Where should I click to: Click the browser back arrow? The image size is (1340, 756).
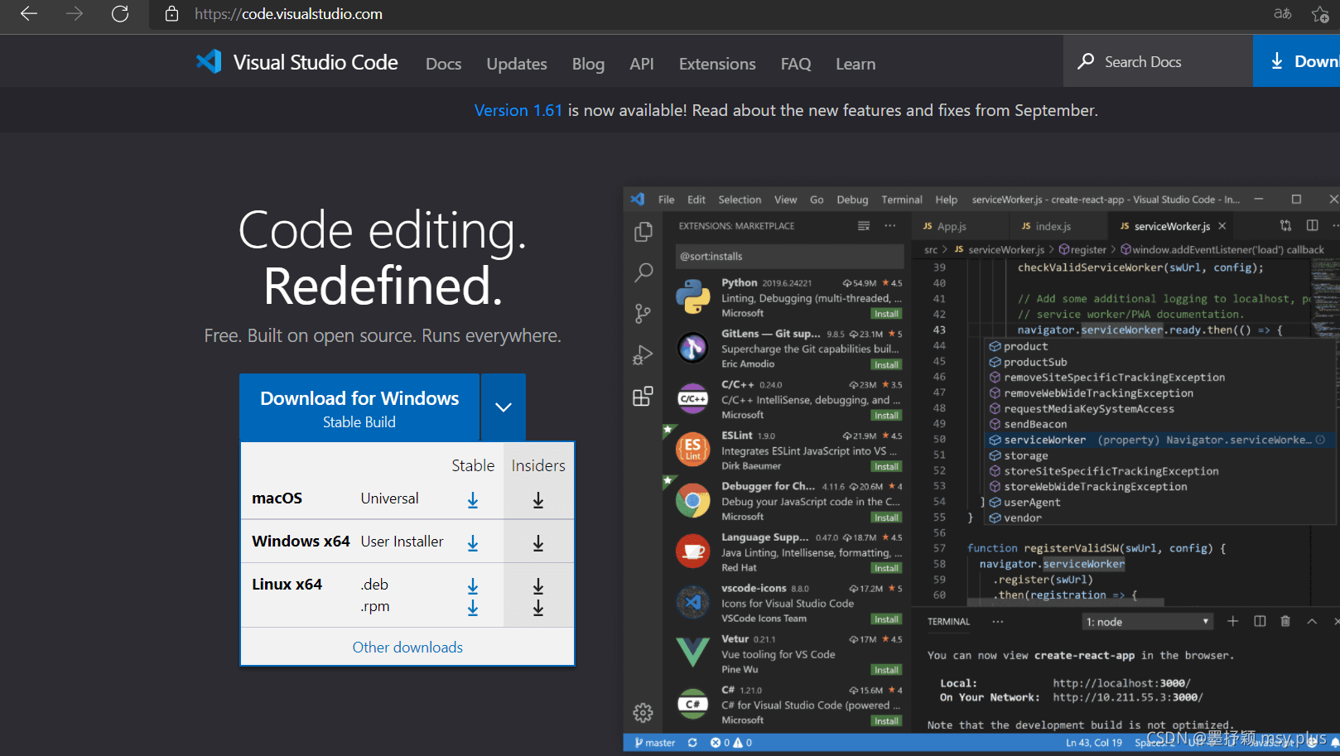29,14
